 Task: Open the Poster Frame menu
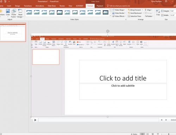(x=14, y=13)
